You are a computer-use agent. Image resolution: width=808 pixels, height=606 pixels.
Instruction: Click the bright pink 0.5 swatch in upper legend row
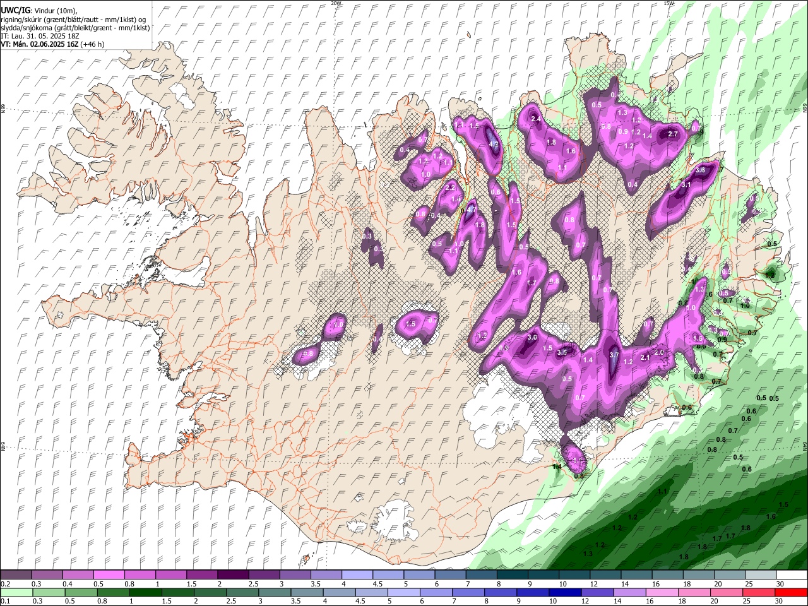109,575
